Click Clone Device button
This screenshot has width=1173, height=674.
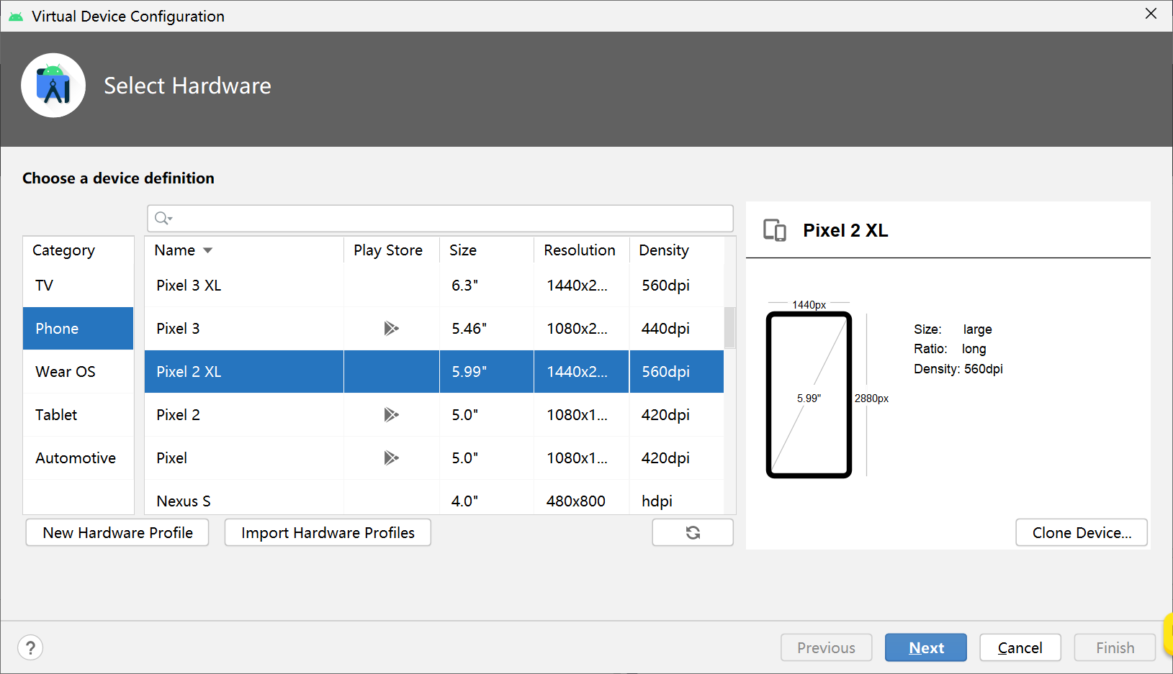tap(1082, 532)
